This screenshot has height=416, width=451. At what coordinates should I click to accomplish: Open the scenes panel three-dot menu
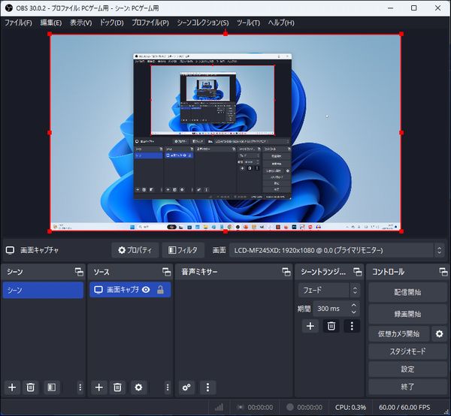[x=80, y=387]
